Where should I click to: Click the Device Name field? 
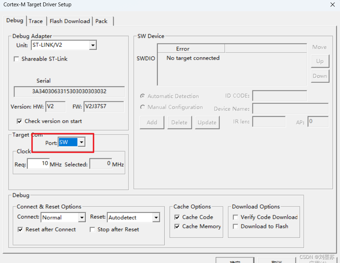coord(290,108)
